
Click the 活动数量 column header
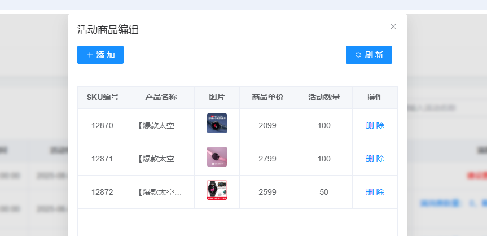(x=324, y=97)
